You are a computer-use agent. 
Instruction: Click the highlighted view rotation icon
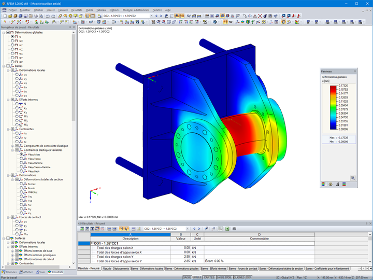tap(222, 16)
